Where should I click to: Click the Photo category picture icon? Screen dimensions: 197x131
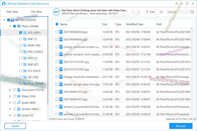[x=19, y=26]
